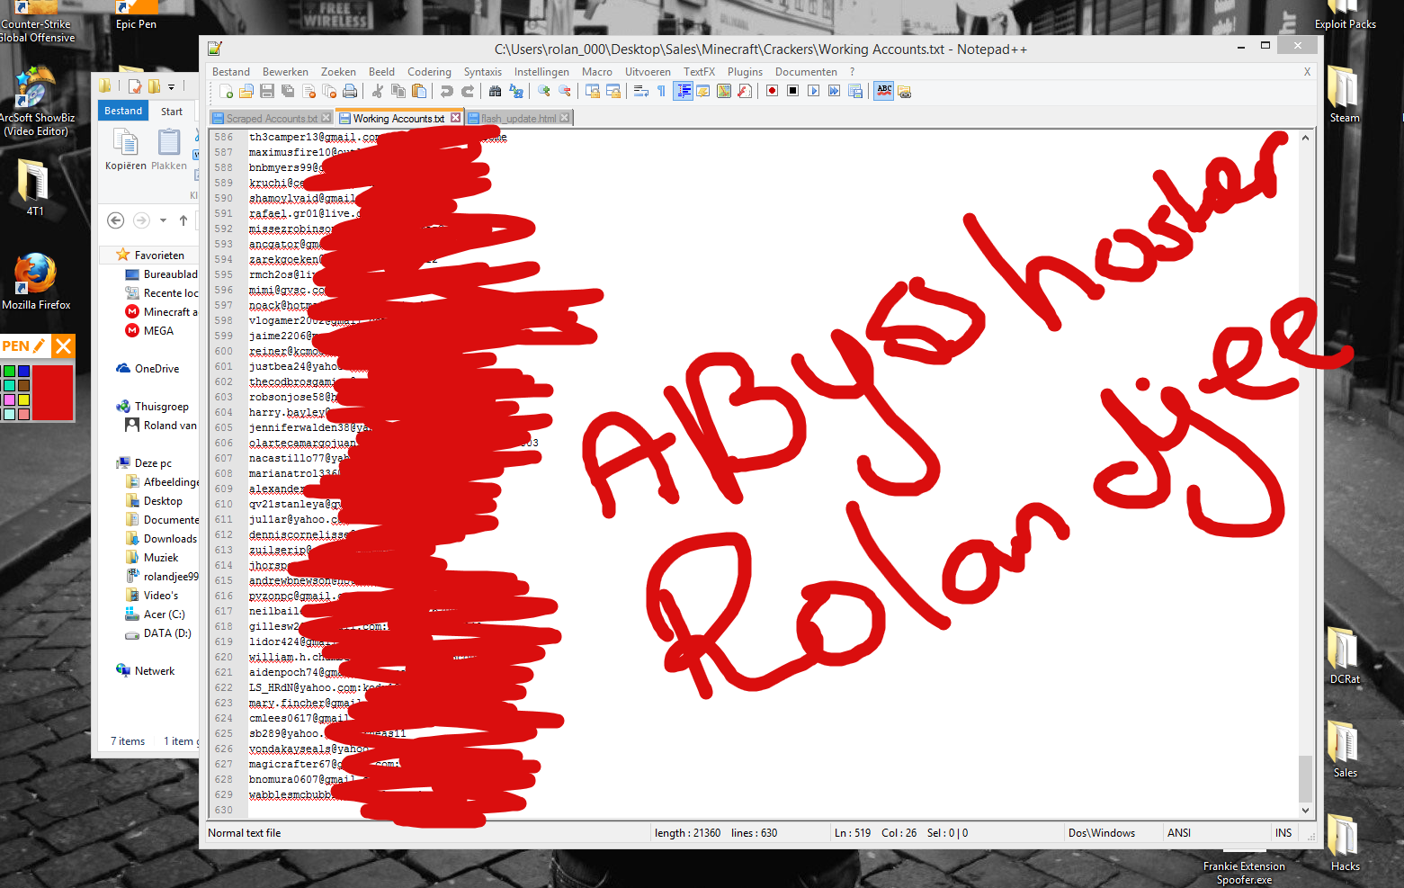Open Codering menu

[x=429, y=72]
